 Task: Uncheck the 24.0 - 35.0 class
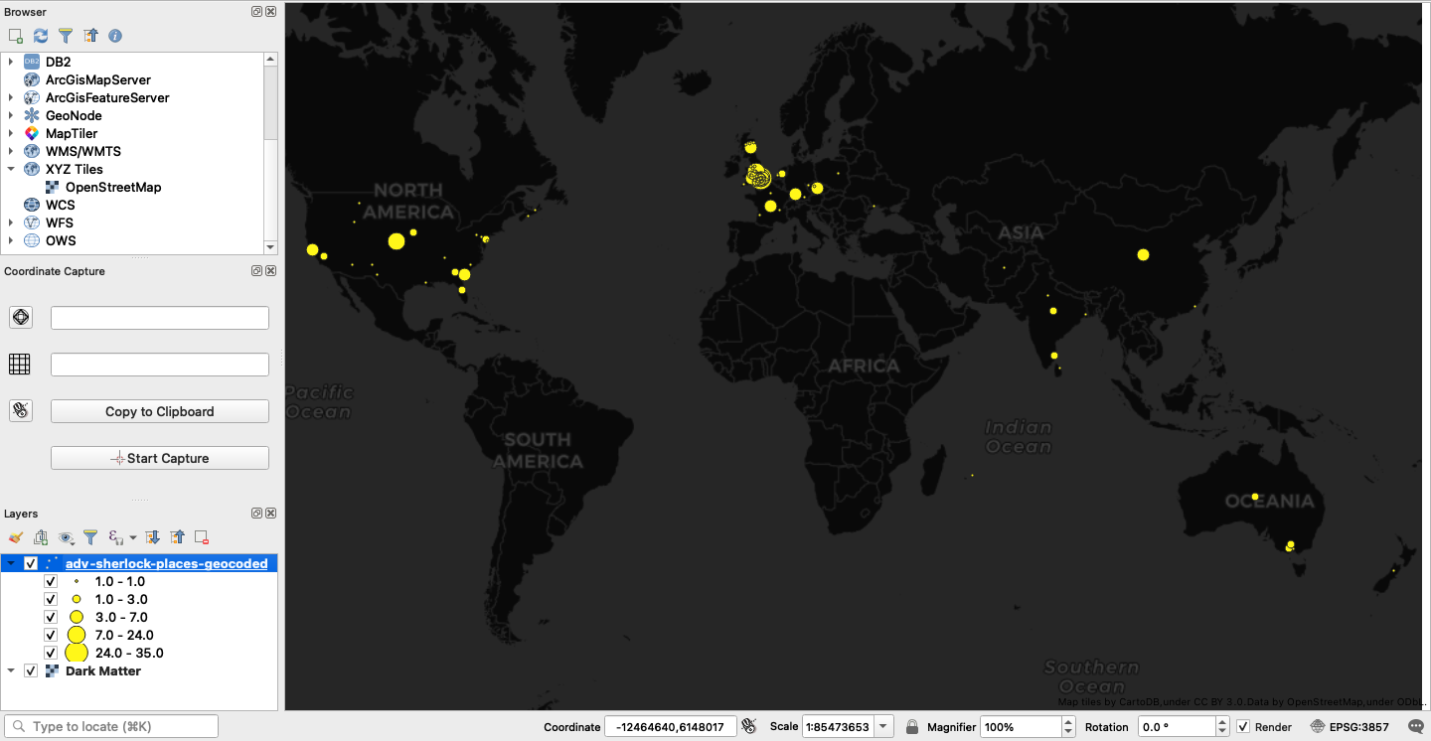(x=51, y=653)
